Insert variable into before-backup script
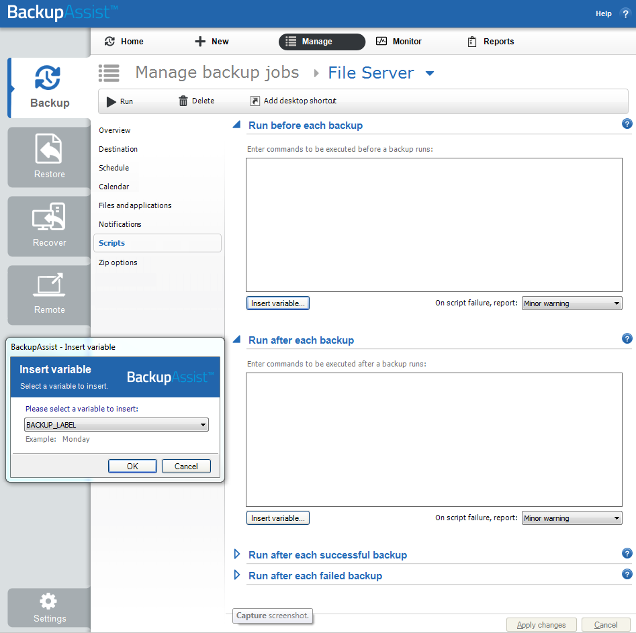636x633 pixels. coord(278,303)
